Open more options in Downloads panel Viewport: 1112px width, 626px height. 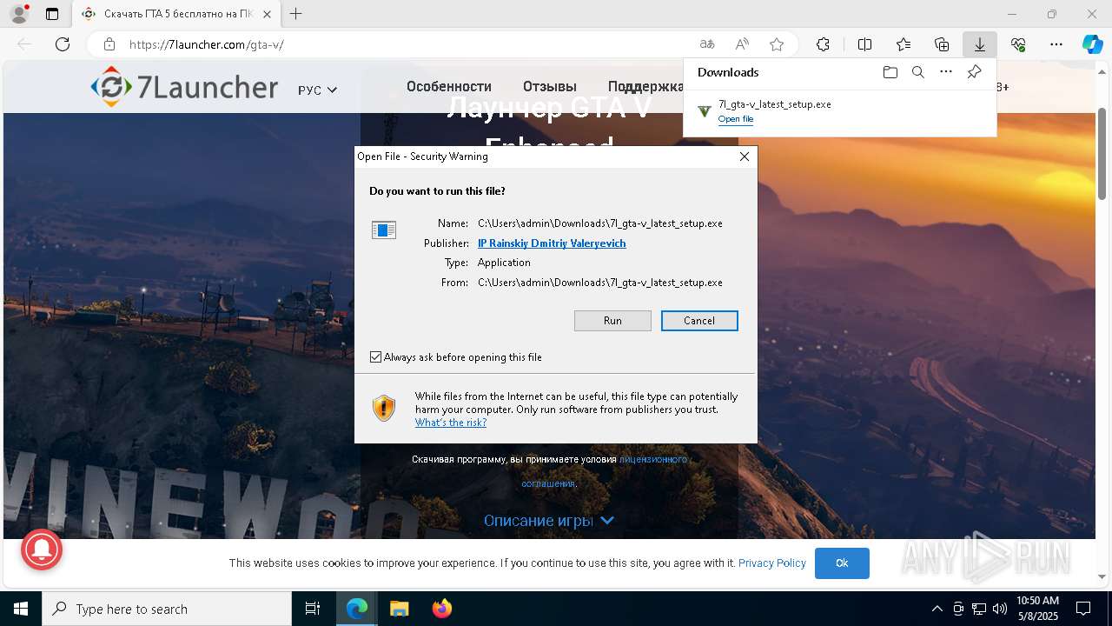click(x=946, y=72)
